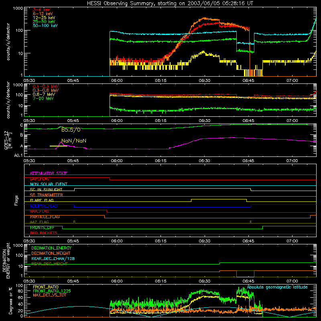Select the 50-100 keV legend label

(45, 26)
